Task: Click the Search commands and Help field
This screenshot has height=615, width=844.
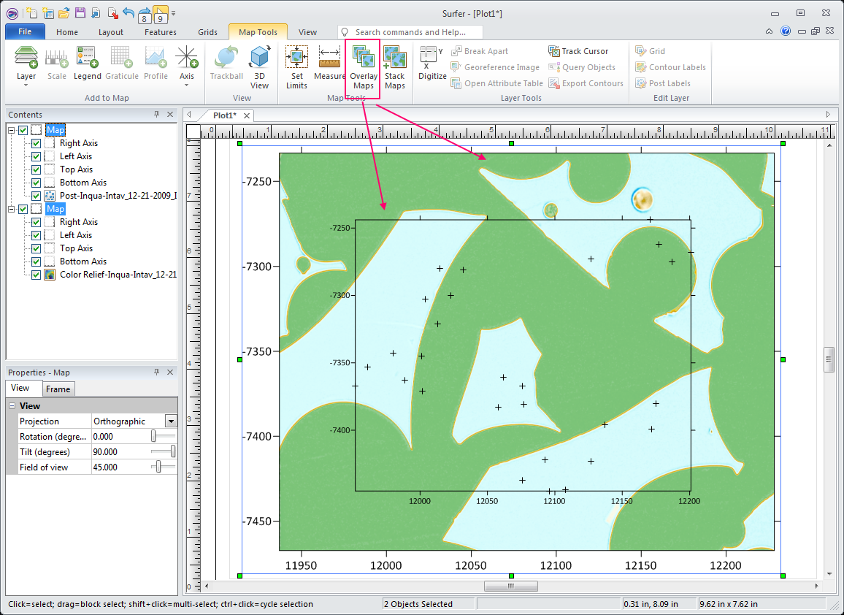Action: pyautogui.click(x=418, y=32)
